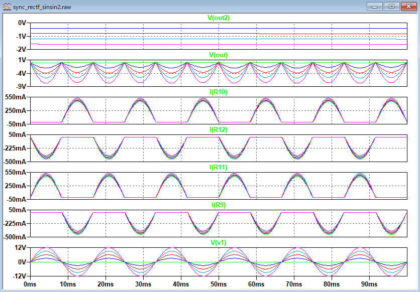The image size is (420, 292).
Task: Click the -500mA label of I(R12) axis
Action: point(15,162)
